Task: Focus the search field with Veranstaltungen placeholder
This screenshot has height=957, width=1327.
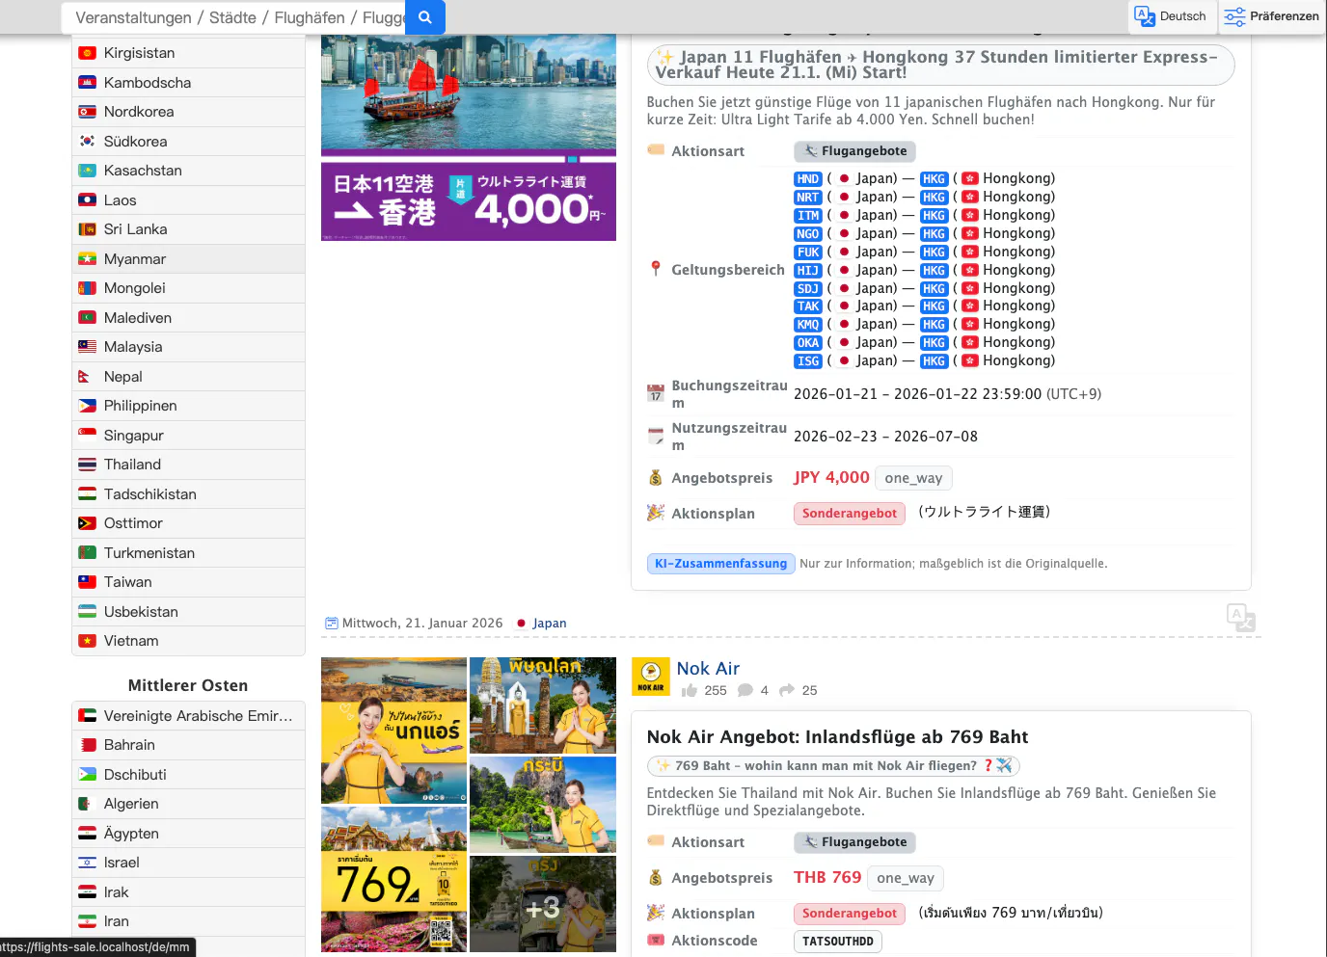Action: coord(233,17)
